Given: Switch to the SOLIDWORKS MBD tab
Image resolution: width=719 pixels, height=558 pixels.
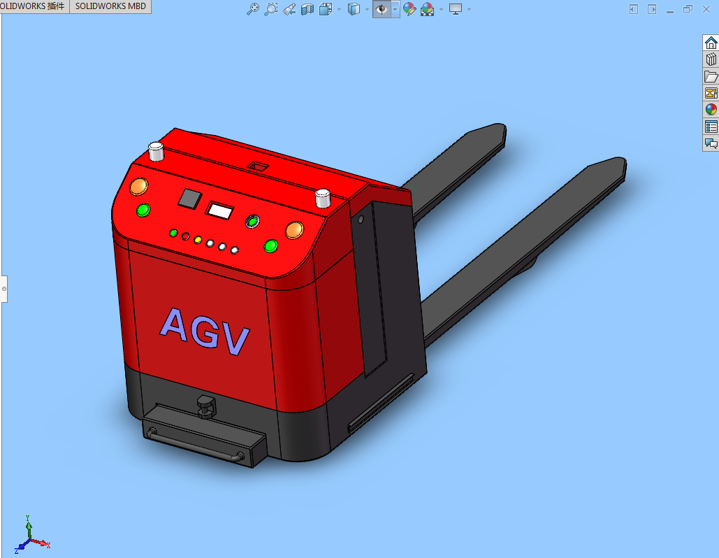Looking at the screenshot, I should click(x=110, y=6).
